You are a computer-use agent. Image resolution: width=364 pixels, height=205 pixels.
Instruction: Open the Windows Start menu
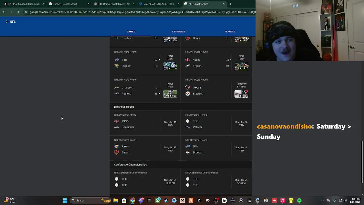(x=65, y=200)
